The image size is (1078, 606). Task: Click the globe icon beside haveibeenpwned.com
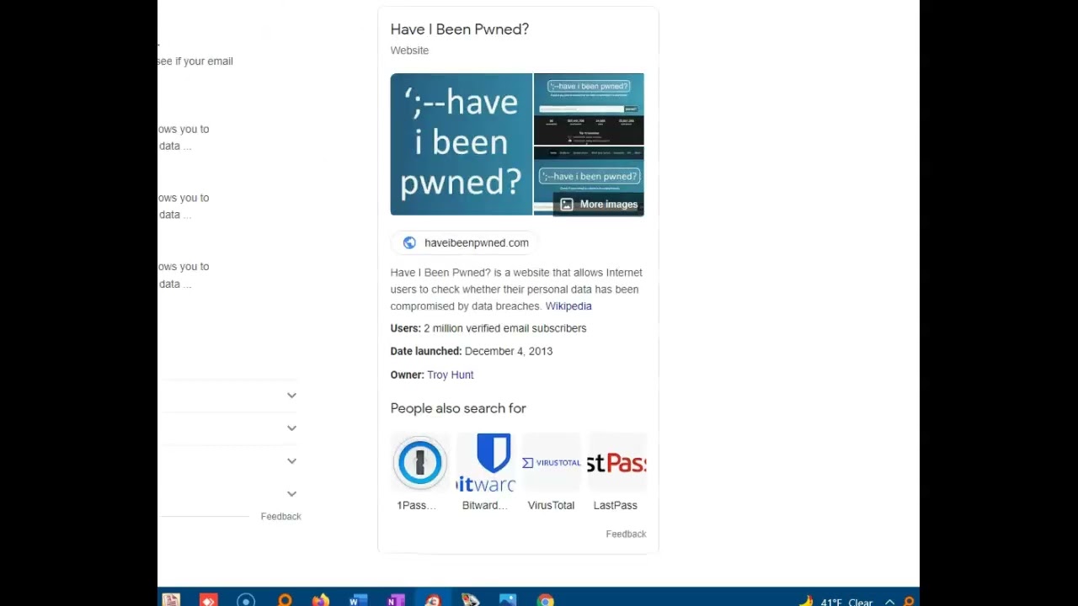point(409,242)
